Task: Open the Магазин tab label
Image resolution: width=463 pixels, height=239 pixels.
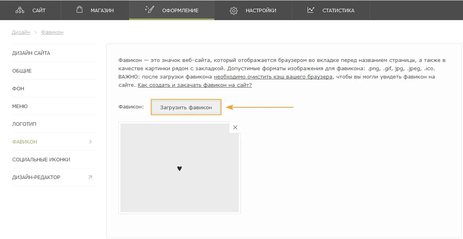Action: point(102,11)
